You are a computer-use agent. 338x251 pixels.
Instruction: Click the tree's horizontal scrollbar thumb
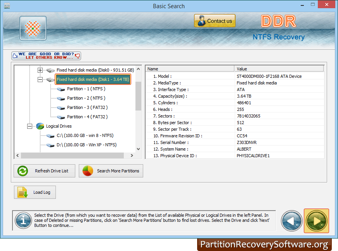click(72, 155)
